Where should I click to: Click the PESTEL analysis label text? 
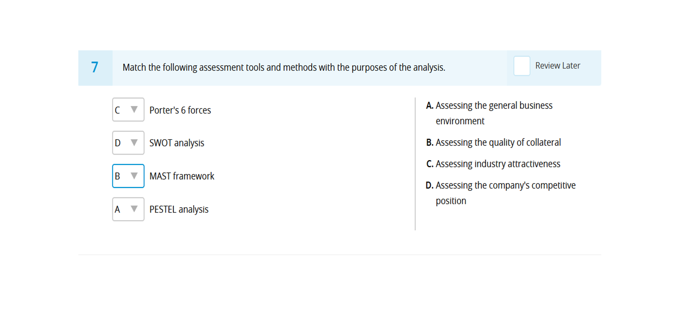tap(179, 209)
